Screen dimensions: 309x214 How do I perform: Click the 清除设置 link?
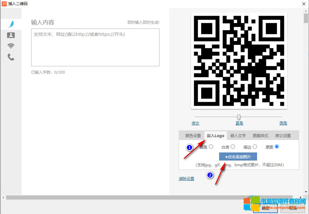coord(186,179)
